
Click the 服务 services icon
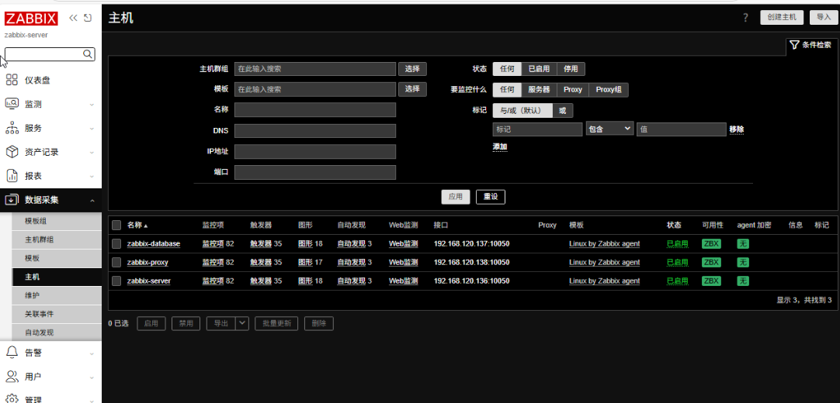click(12, 128)
